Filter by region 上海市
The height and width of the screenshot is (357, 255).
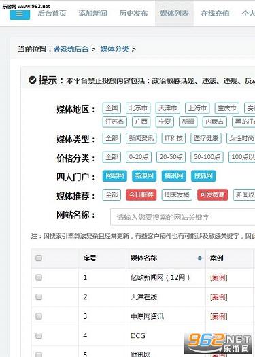click(x=197, y=108)
